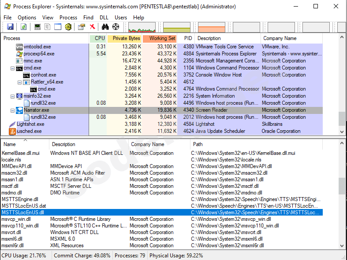Click the Process Explorer title bar icon
347x260 pixels.
(x=7, y=7)
